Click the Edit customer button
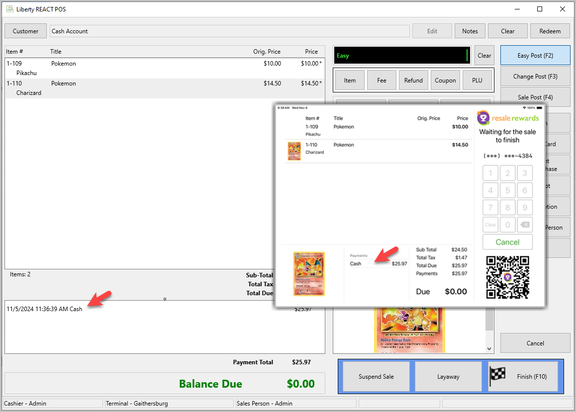This screenshot has width=576, height=412. 432,31
